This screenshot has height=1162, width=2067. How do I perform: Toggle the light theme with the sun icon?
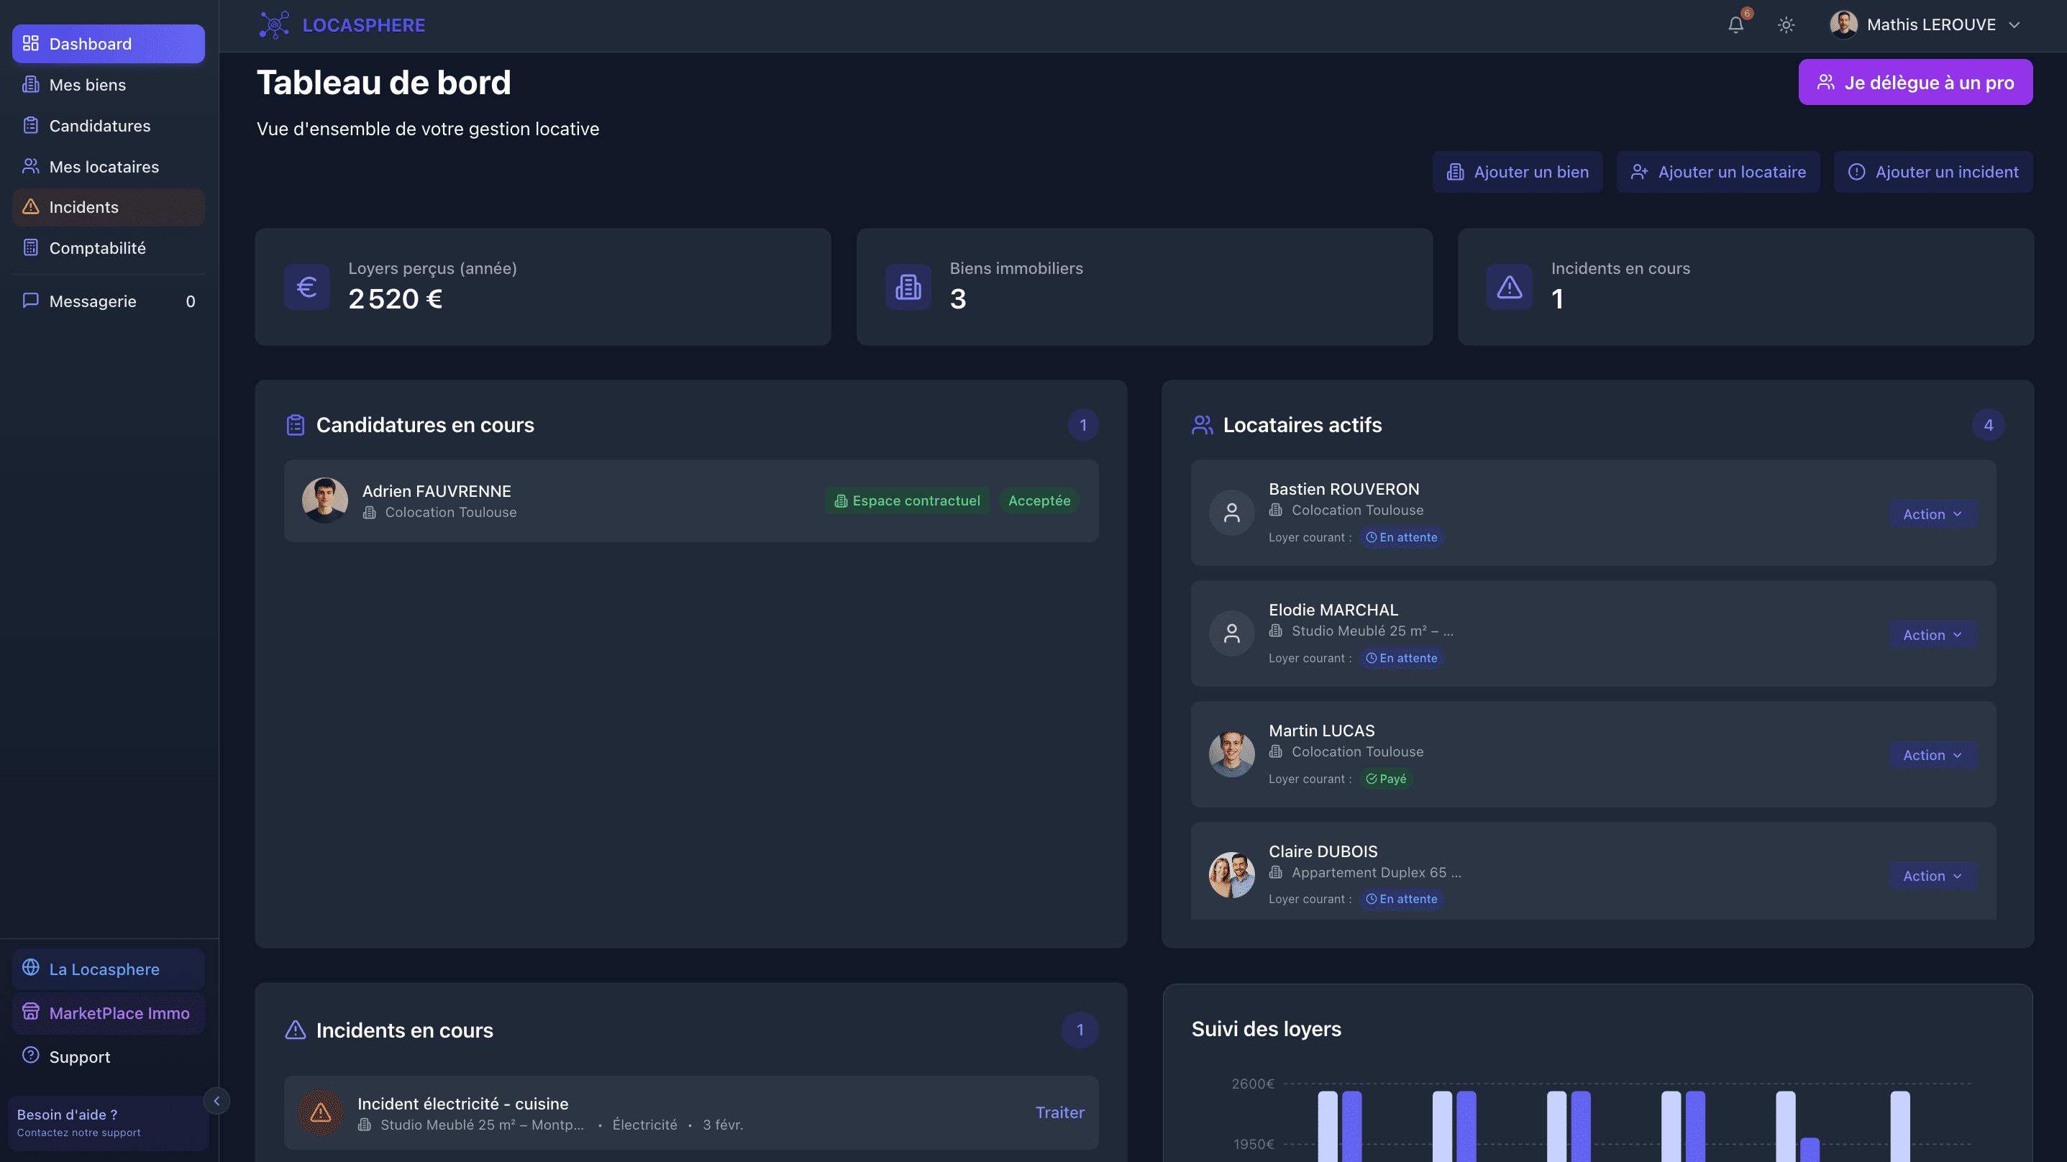click(1787, 25)
